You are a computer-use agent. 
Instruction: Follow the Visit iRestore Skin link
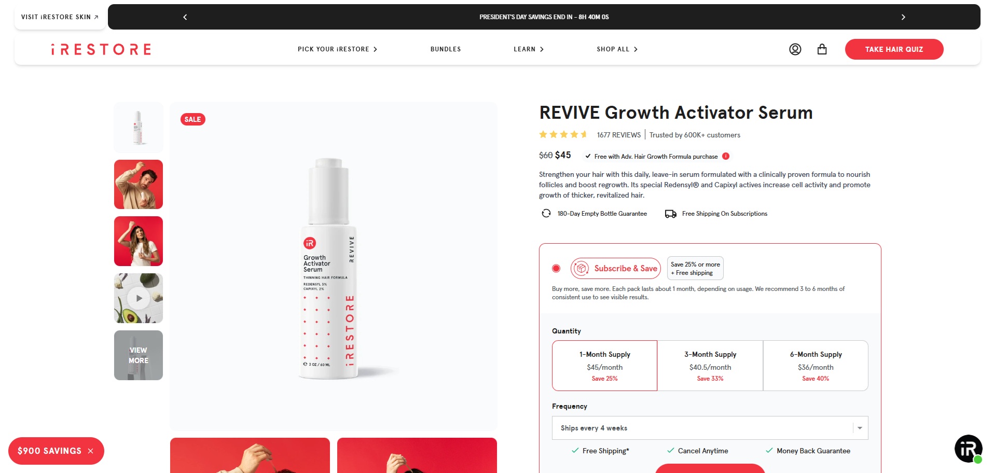coord(60,17)
